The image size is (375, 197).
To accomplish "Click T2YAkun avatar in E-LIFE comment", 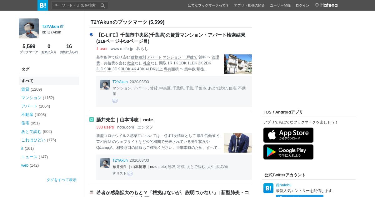I will tap(105, 85).
